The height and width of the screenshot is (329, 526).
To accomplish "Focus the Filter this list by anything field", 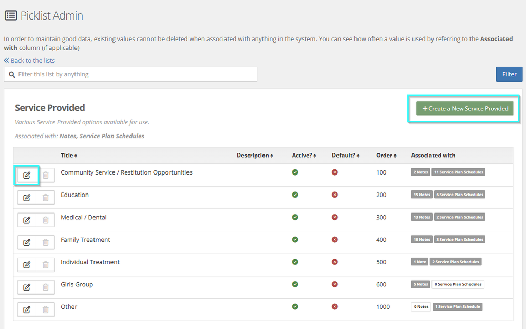I will tap(130, 74).
